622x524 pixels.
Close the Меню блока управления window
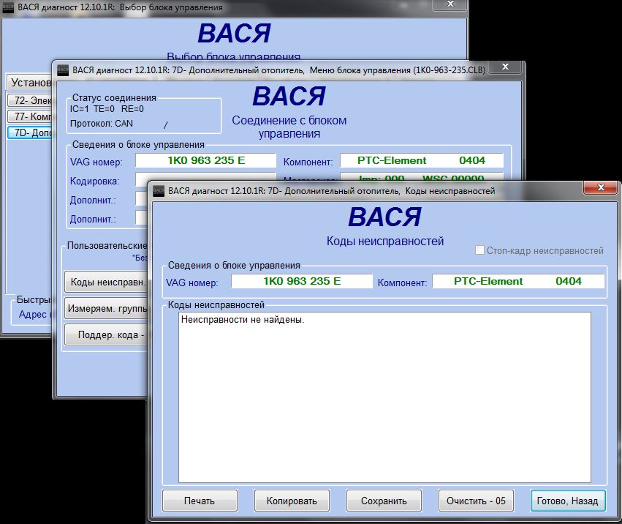(505, 67)
